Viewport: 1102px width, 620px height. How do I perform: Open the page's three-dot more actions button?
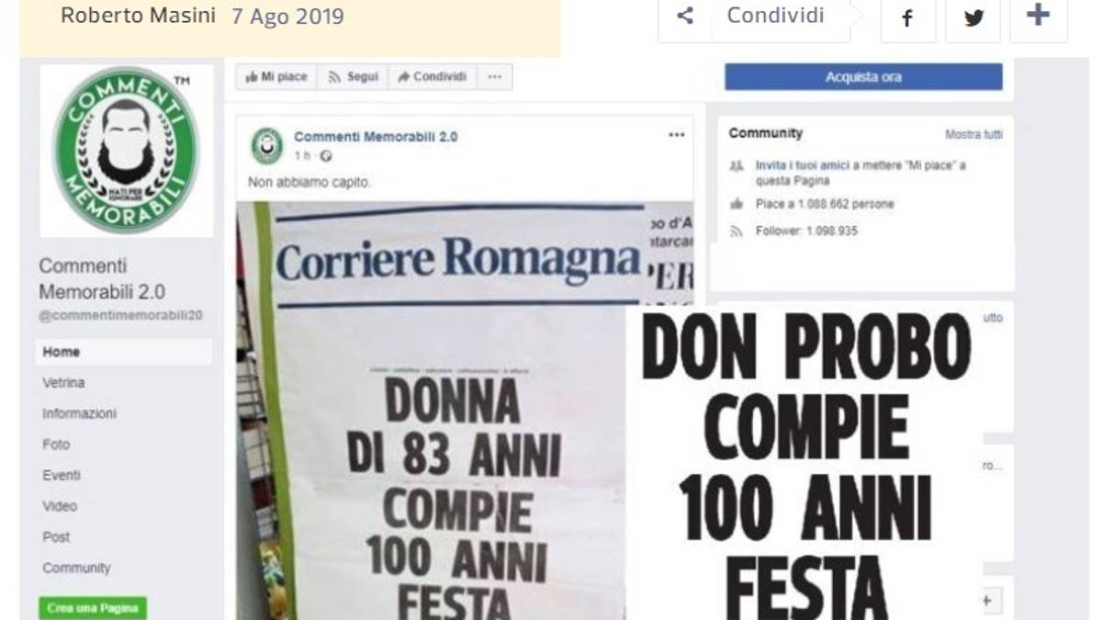point(494,77)
